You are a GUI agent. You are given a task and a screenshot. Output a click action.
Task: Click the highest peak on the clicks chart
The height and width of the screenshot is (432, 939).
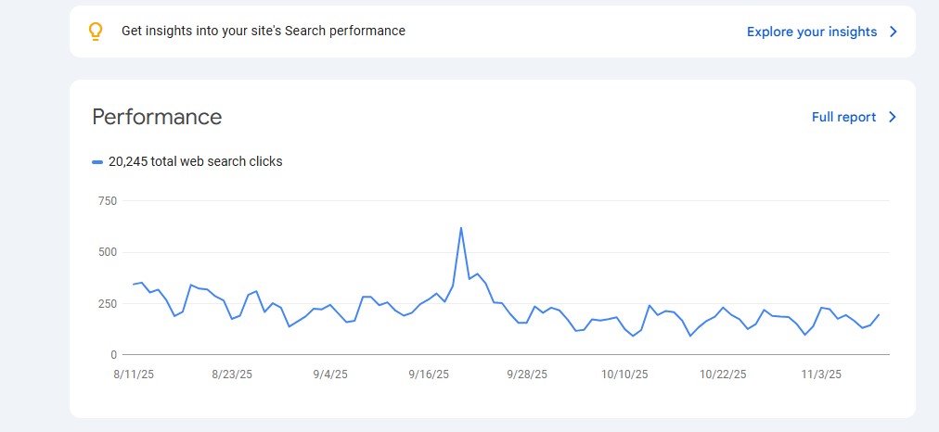(x=461, y=228)
